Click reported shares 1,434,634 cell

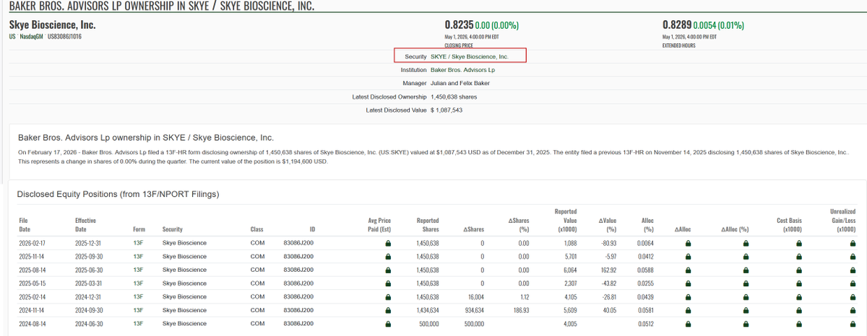pyautogui.click(x=428, y=311)
